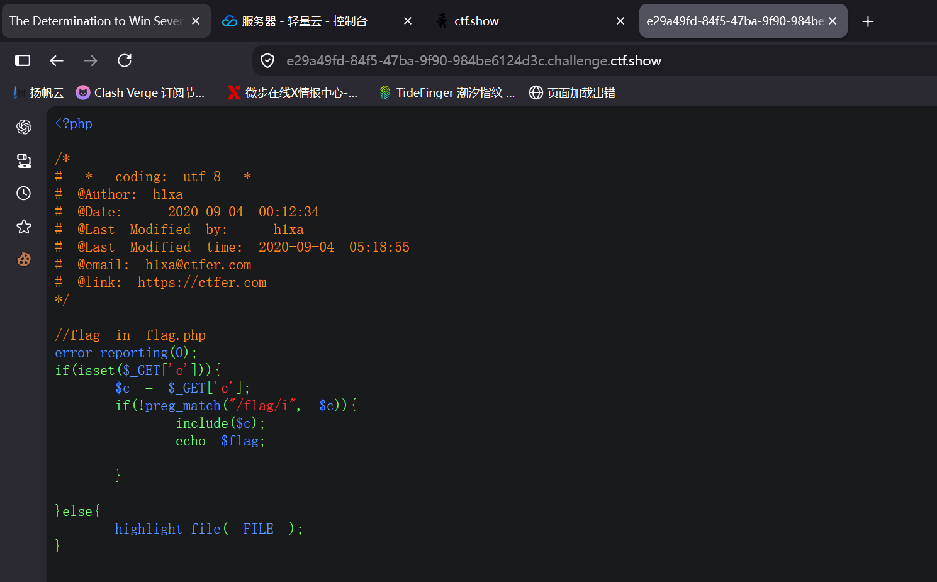Open the 微步在线X情报中心 bookmark
This screenshot has height=582, width=937.
pyautogui.click(x=293, y=92)
